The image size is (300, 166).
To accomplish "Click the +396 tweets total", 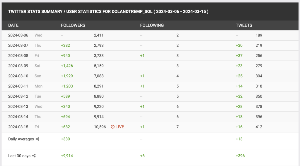I will pos(240,156).
